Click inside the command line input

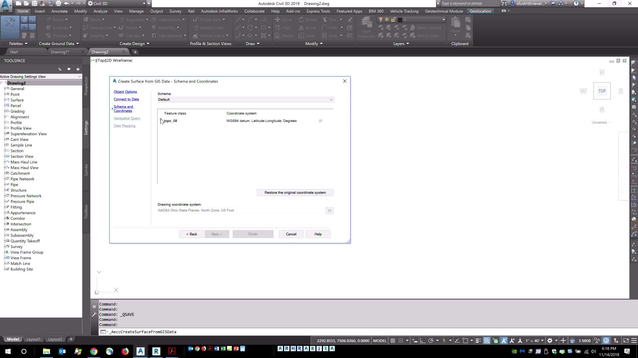[233, 332]
